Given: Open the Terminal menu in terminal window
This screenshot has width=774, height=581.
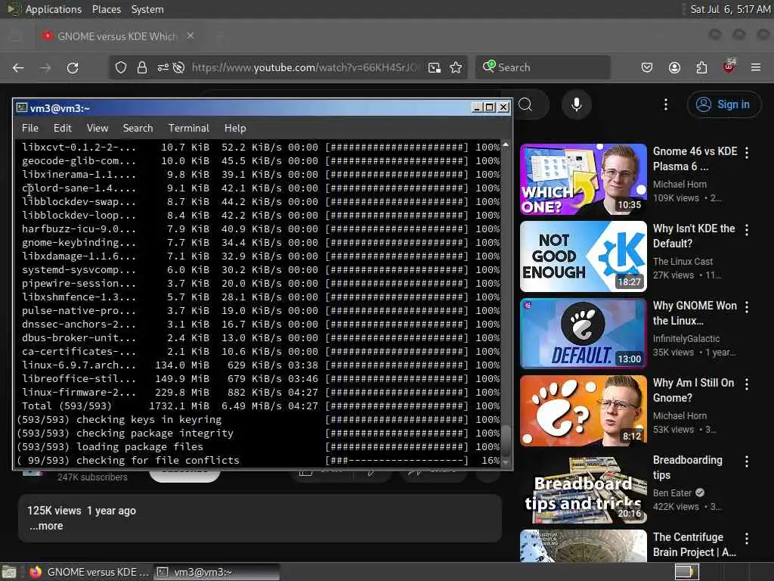Looking at the screenshot, I should click(x=189, y=129).
